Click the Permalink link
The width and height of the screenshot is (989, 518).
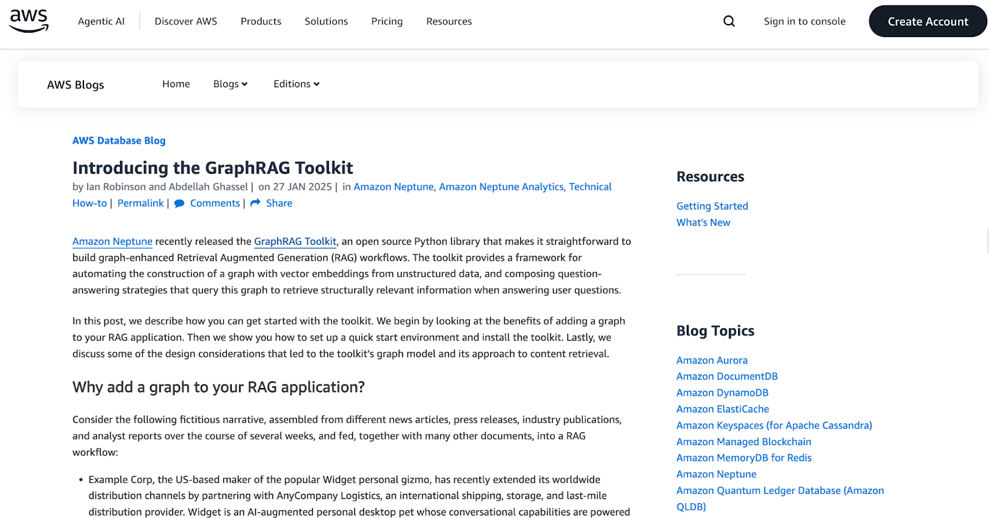(140, 203)
